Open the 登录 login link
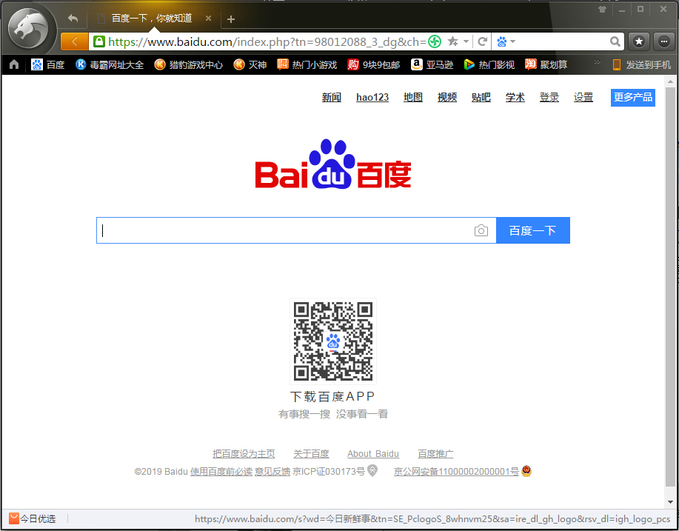679x531 pixels. click(x=549, y=97)
